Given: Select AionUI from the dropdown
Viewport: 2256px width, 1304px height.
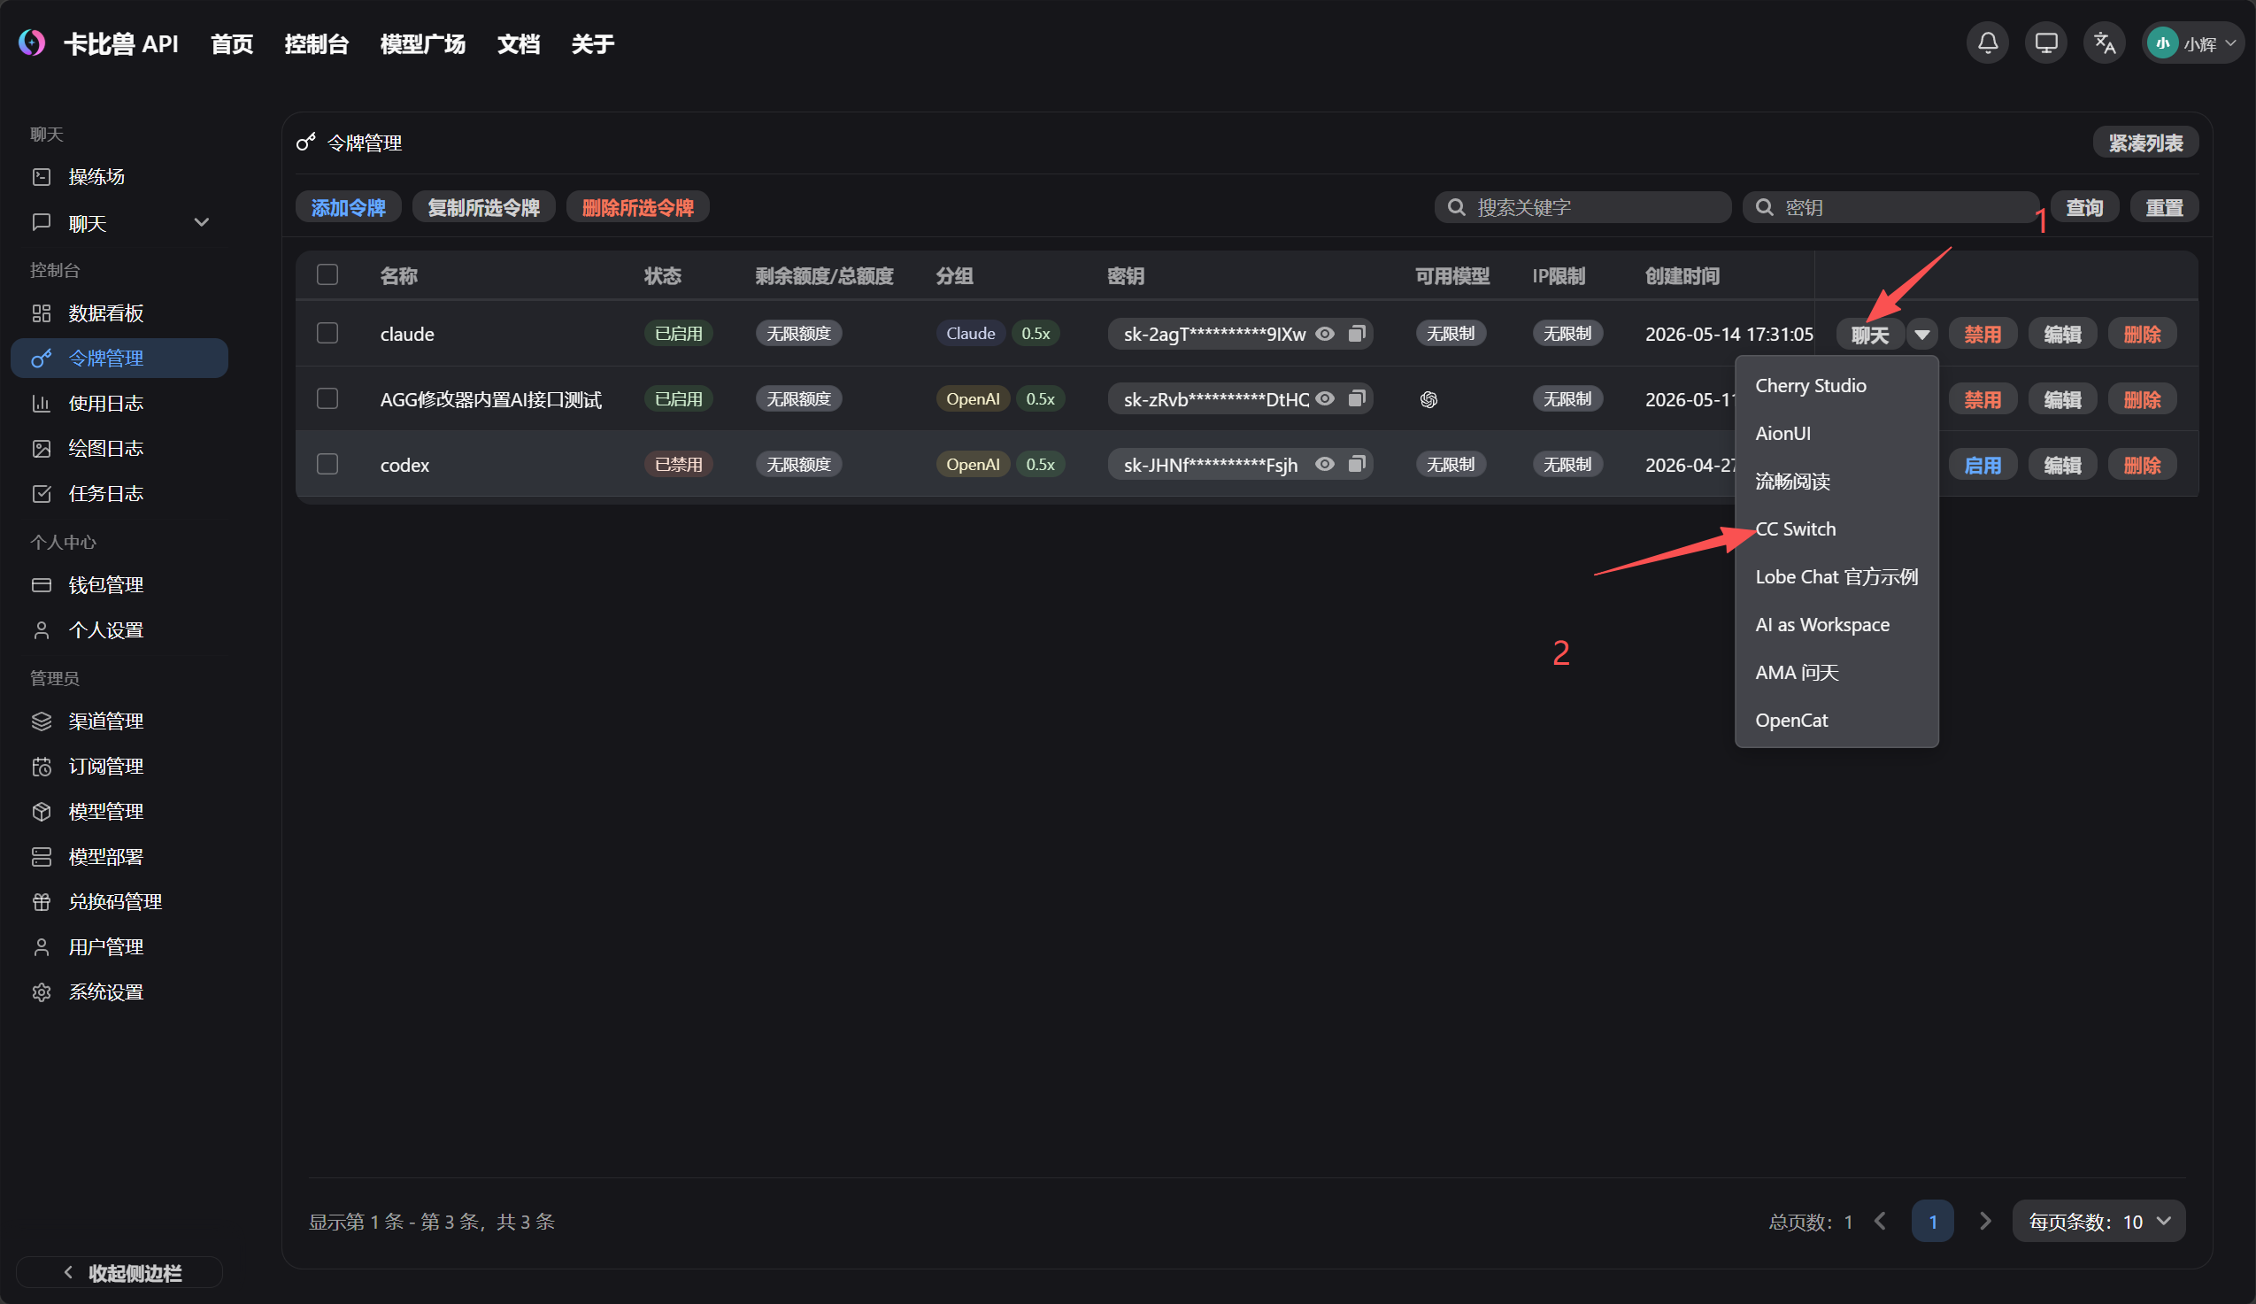Looking at the screenshot, I should pos(1836,434).
